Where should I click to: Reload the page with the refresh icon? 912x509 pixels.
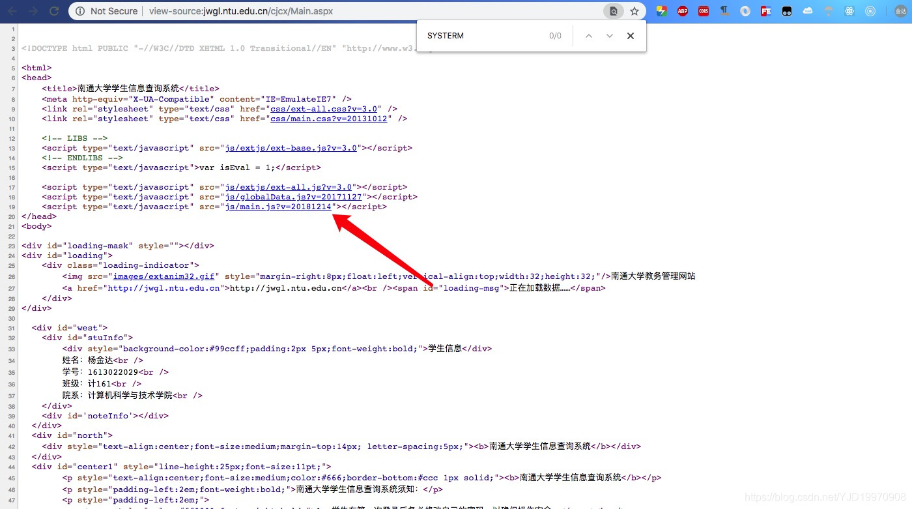tap(54, 11)
